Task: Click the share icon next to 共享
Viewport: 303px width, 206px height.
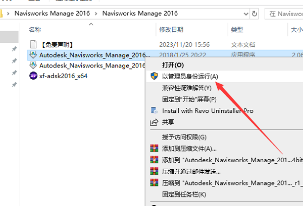Action: [x=154, y=122]
